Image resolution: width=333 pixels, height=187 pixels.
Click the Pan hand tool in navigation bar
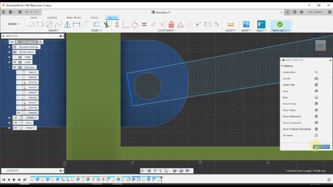click(x=155, y=171)
